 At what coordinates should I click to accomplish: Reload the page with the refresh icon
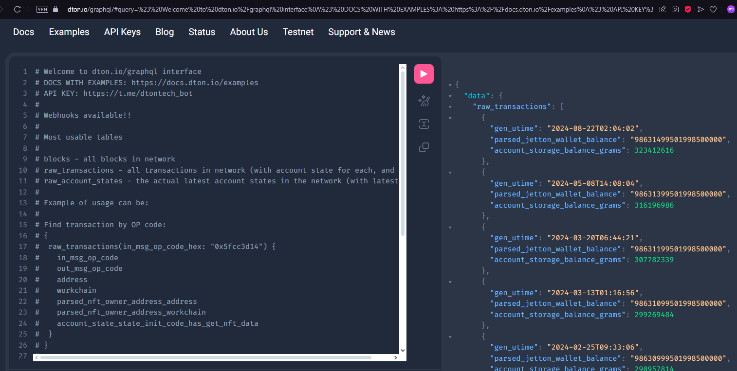[x=18, y=8]
